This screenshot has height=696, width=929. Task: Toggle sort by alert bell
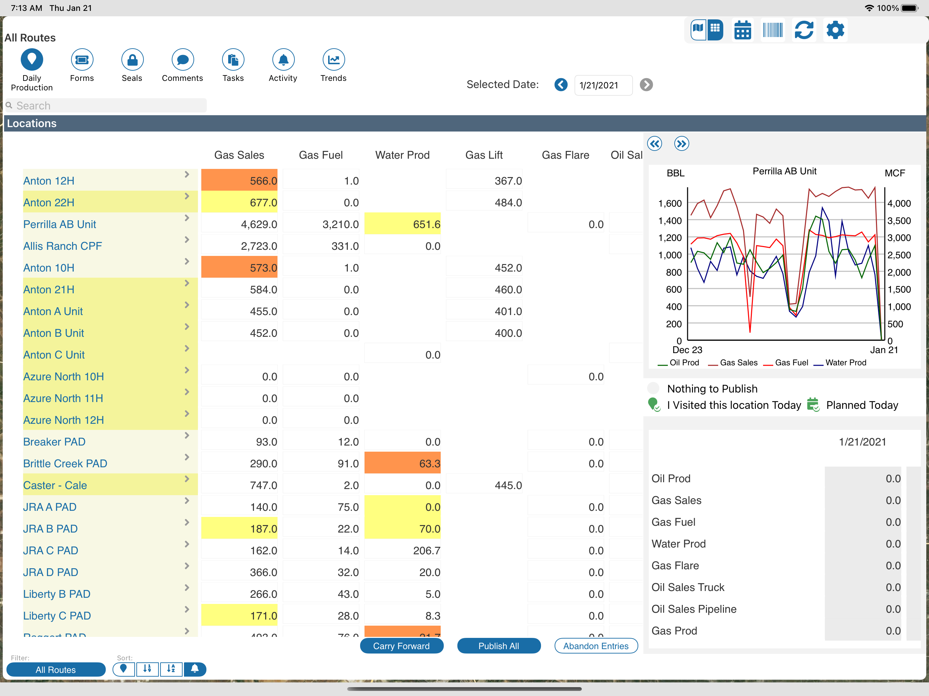195,669
